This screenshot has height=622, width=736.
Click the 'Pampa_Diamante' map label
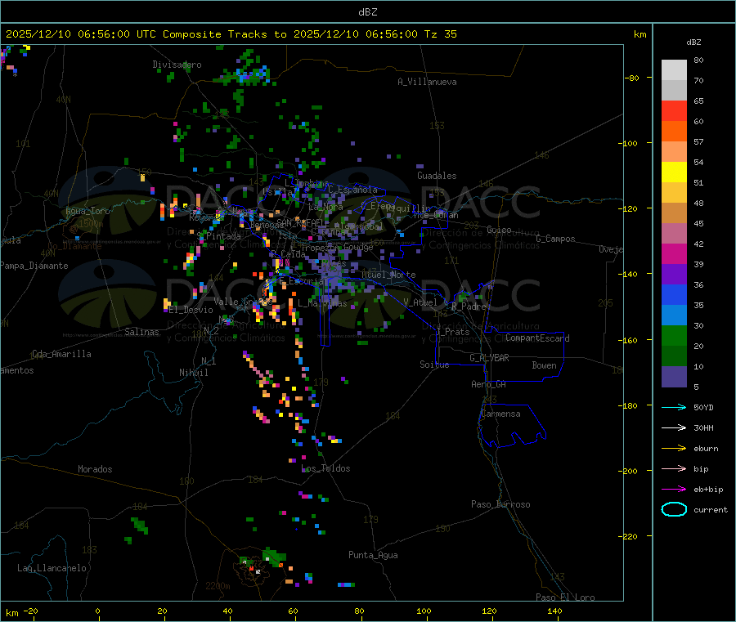(x=34, y=266)
